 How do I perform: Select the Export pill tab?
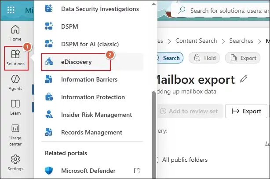pos(243,58)
